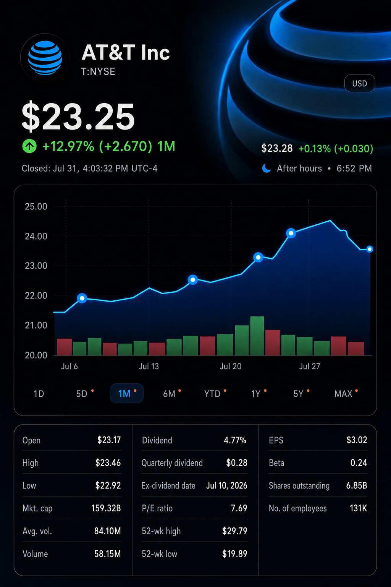Image resolution: width=391 pixels, height=587 pixels.
Task: Click the Shares outstanding label
Action: (299, 485)
